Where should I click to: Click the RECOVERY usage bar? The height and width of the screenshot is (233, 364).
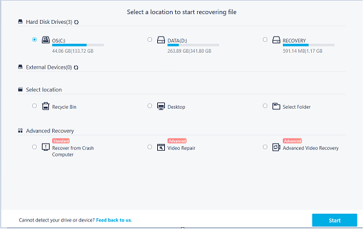(309, 45)
